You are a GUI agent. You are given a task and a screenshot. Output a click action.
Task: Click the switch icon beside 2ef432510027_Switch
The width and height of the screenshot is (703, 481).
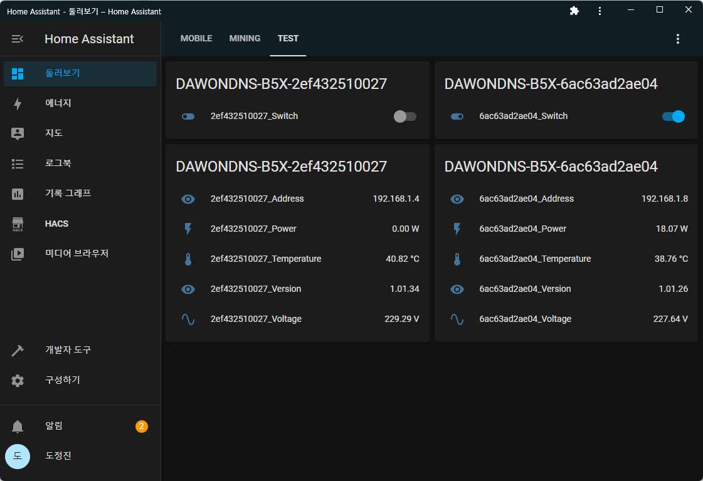click(x=188, y=116)
